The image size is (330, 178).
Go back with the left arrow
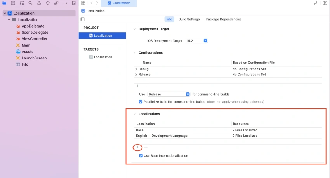[x=91, y=3]
